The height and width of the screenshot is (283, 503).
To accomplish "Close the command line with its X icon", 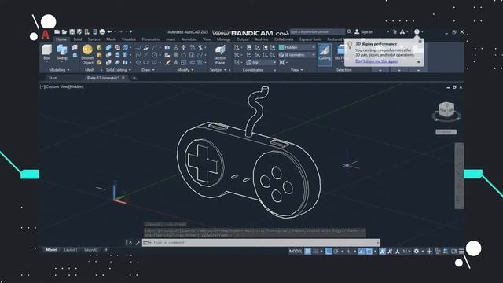I will point(130,243).
